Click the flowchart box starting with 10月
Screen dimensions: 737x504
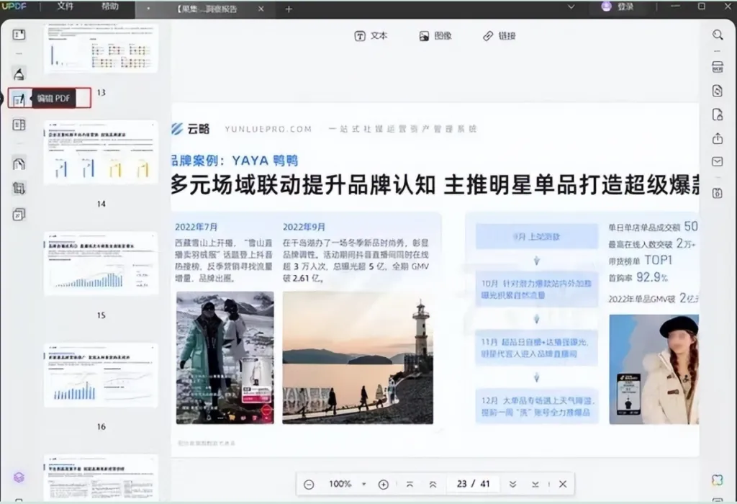[537, 289]
